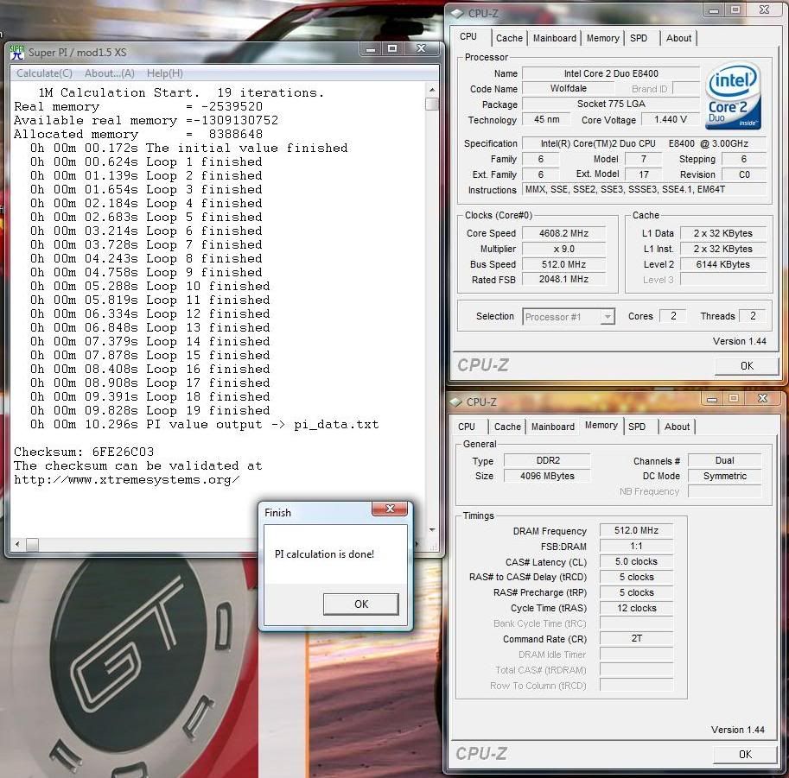The image size is (789, 778).
Task: Maximize the Super PI window
Action: [x=392, y=48]
